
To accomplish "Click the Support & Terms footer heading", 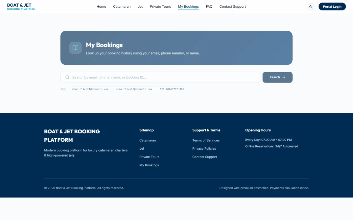I will [x=206, y=130].
